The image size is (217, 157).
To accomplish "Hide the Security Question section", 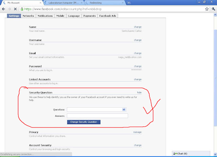I will (x=139, y=92).
